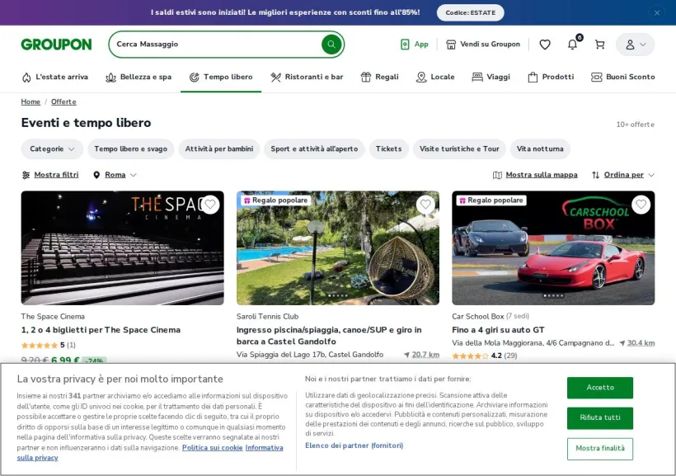This screenshot has width=676, height=476.
Task: Open the L'estate arriva menu label
Action: click(62, 77)
